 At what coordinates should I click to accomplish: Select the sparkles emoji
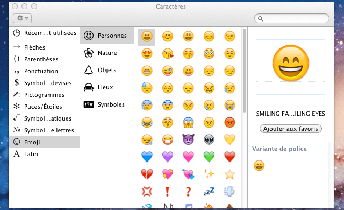[209, 174]
